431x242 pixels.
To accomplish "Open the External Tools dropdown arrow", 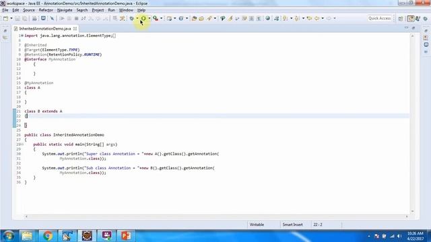I will click(162, 18).
